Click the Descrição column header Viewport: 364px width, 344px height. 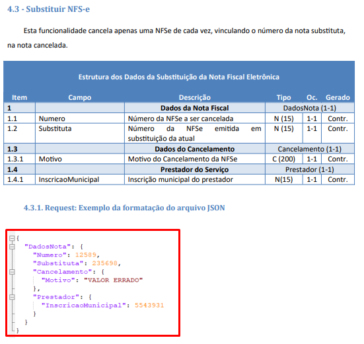(x=194, y=97)
